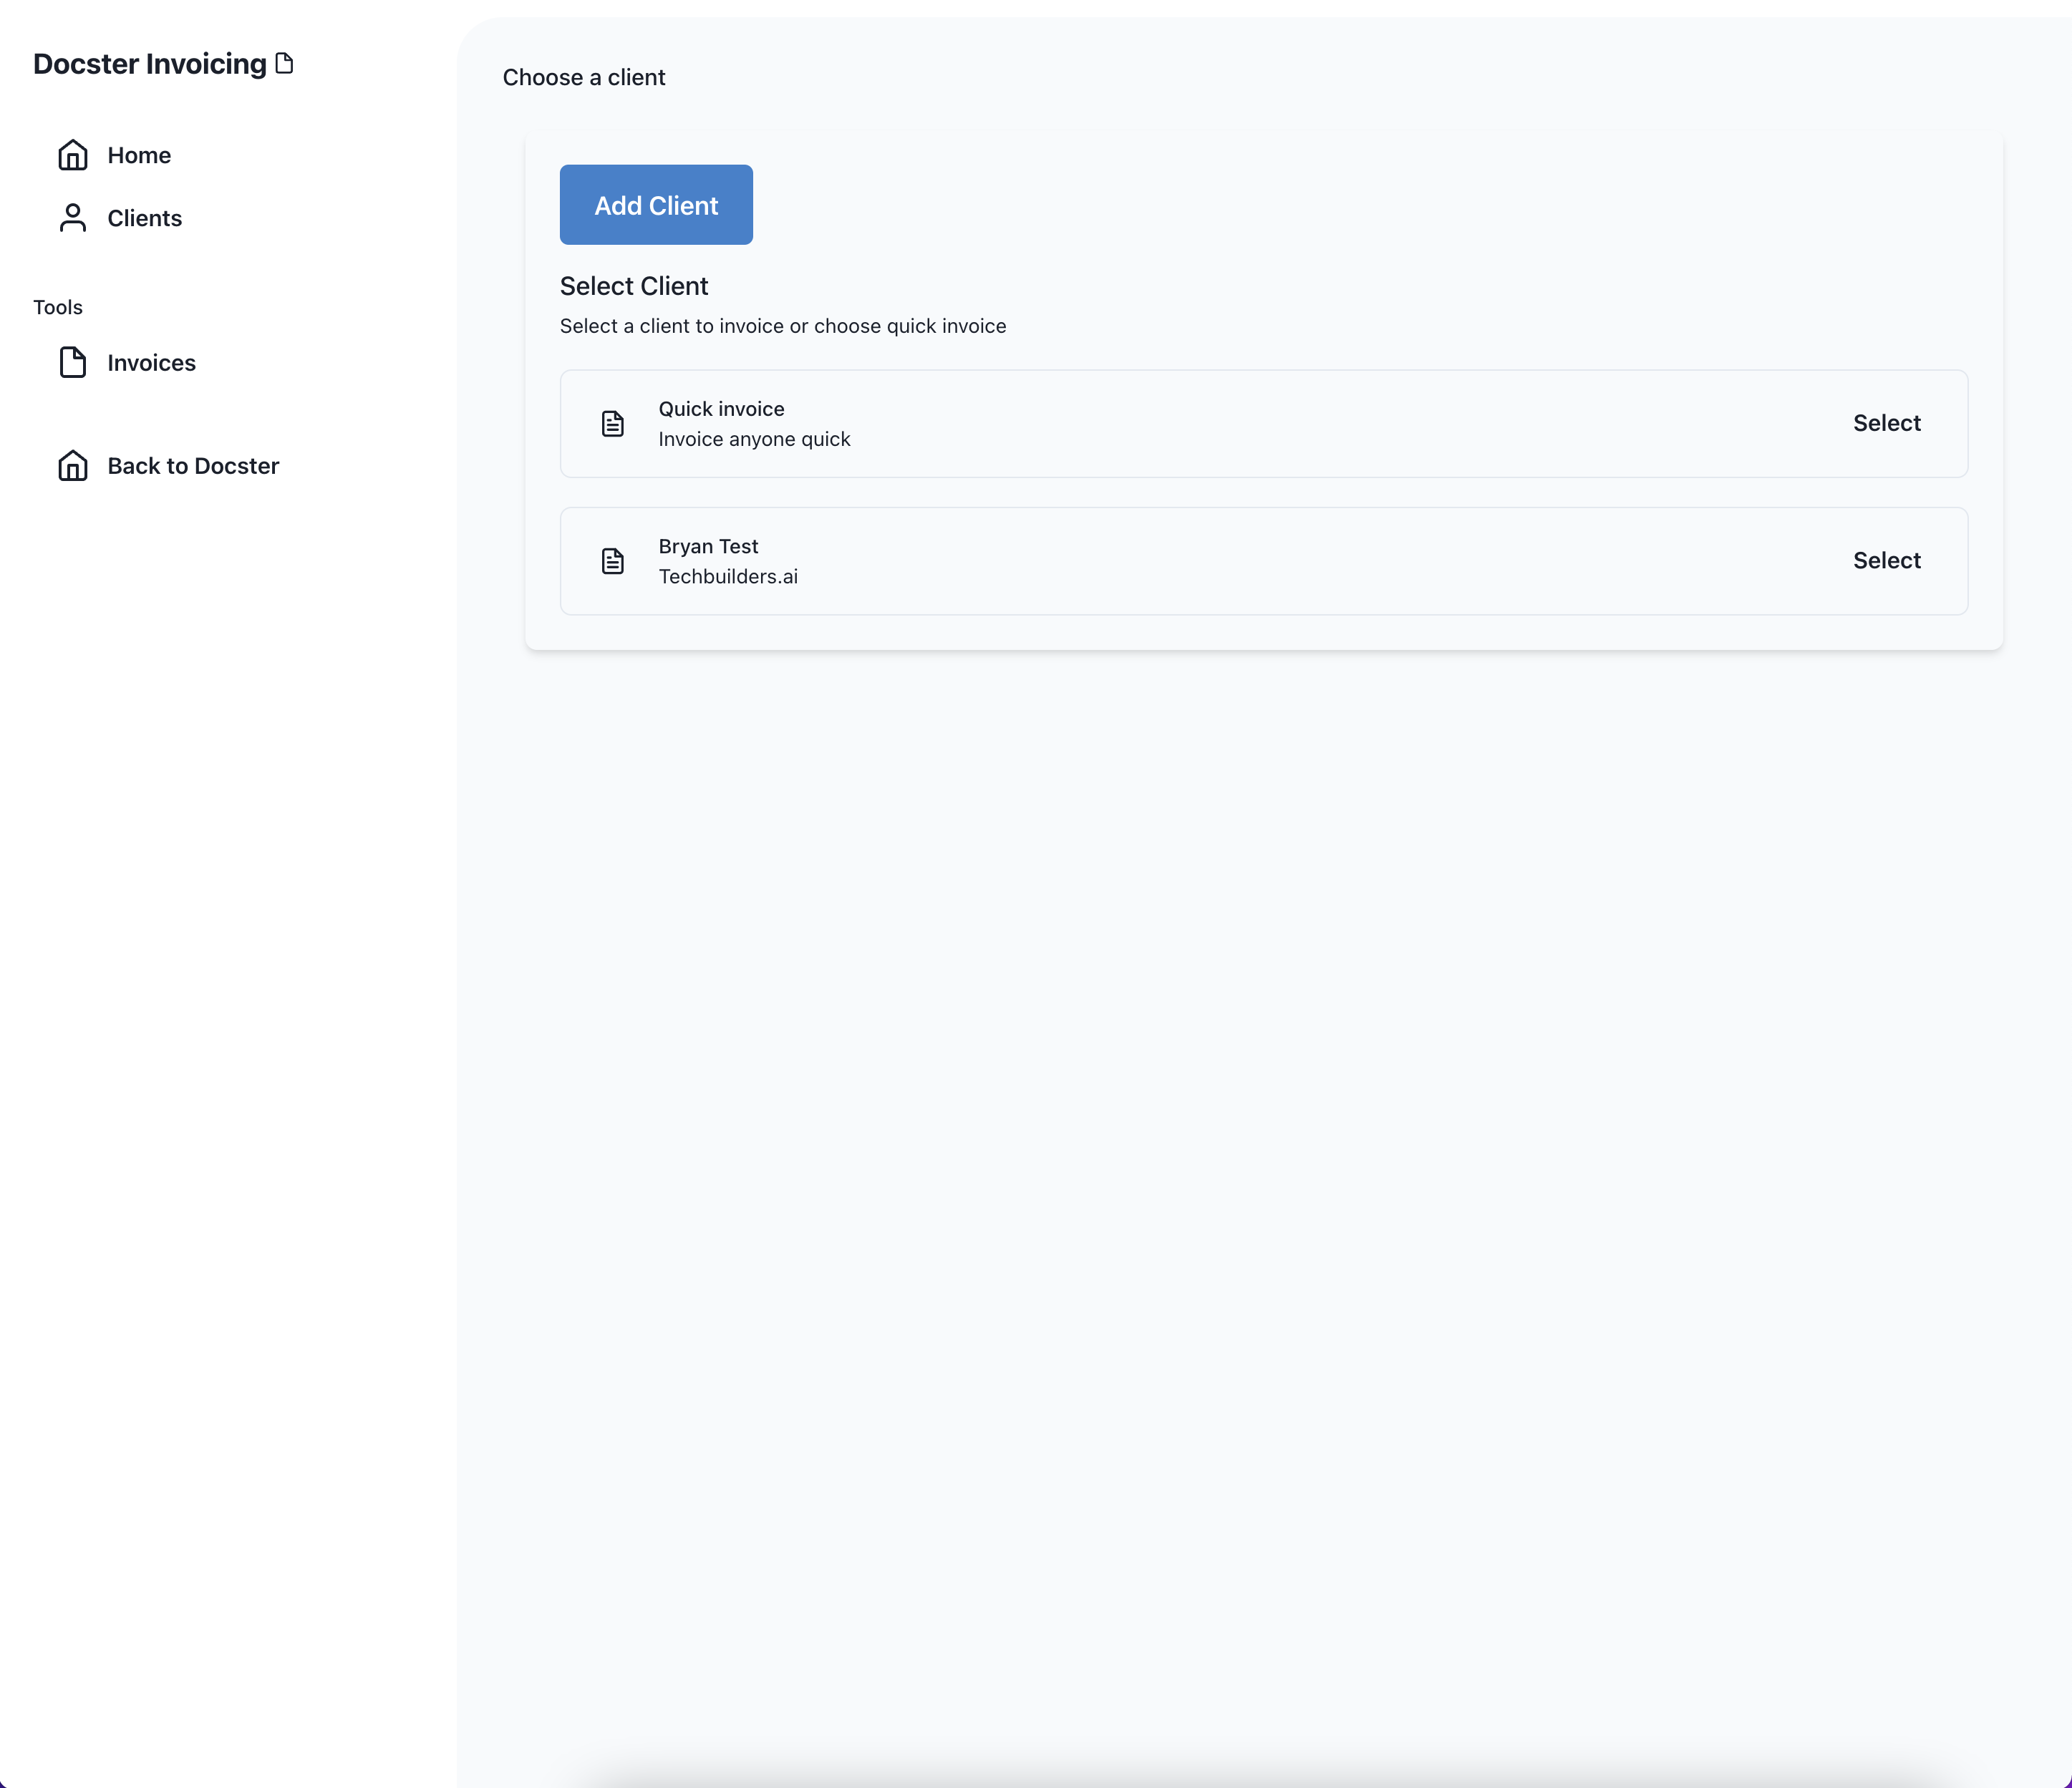
Task: Click the document icon on the Quick invoice card
Action: (x=613, y=423)
